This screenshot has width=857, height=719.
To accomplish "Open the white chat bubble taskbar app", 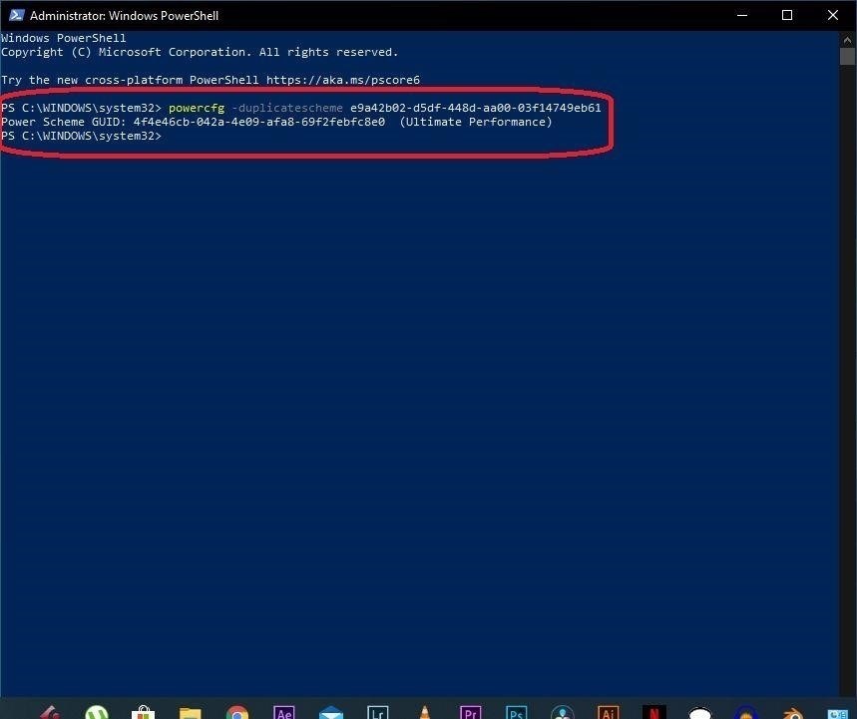I will (700, 712).
